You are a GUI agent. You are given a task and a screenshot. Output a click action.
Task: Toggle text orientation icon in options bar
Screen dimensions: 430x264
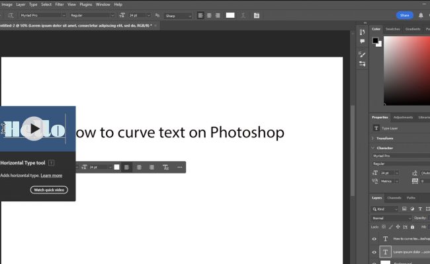[x=11, y=15]
